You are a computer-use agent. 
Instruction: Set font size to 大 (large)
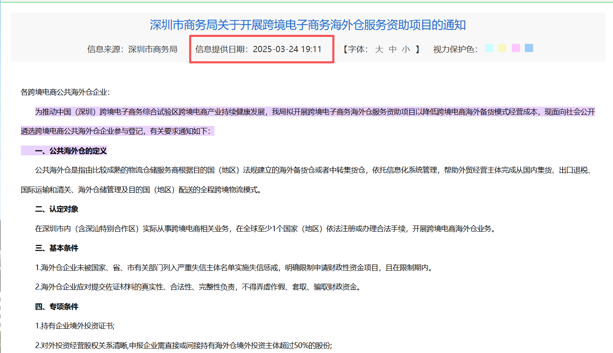(379, 49)
